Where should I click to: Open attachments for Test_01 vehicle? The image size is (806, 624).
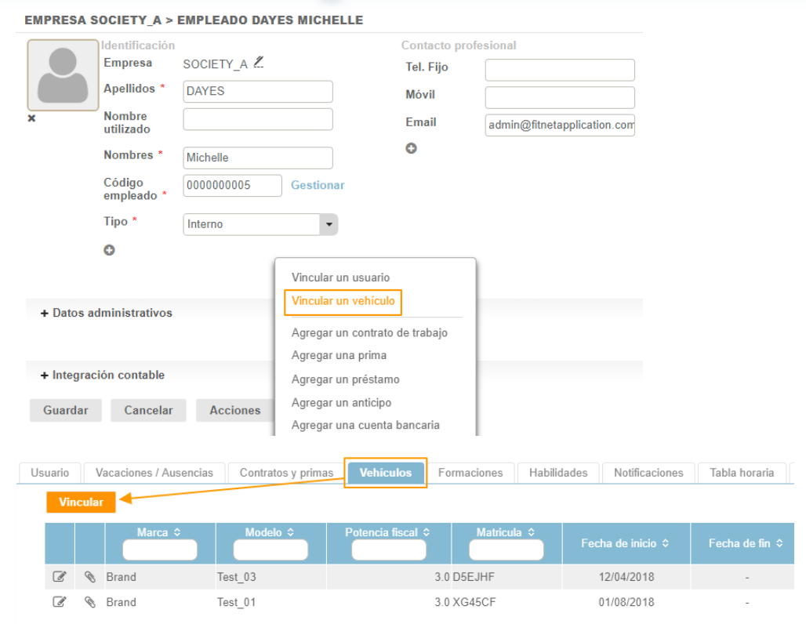pyautogui.click(x=90, y=602)
